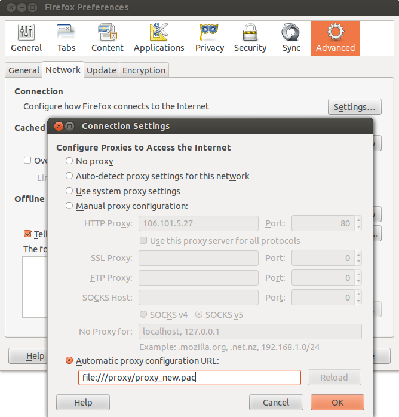Increase the SOCKS Host port value
Screen dimensions: 399x417
point(358,293)
